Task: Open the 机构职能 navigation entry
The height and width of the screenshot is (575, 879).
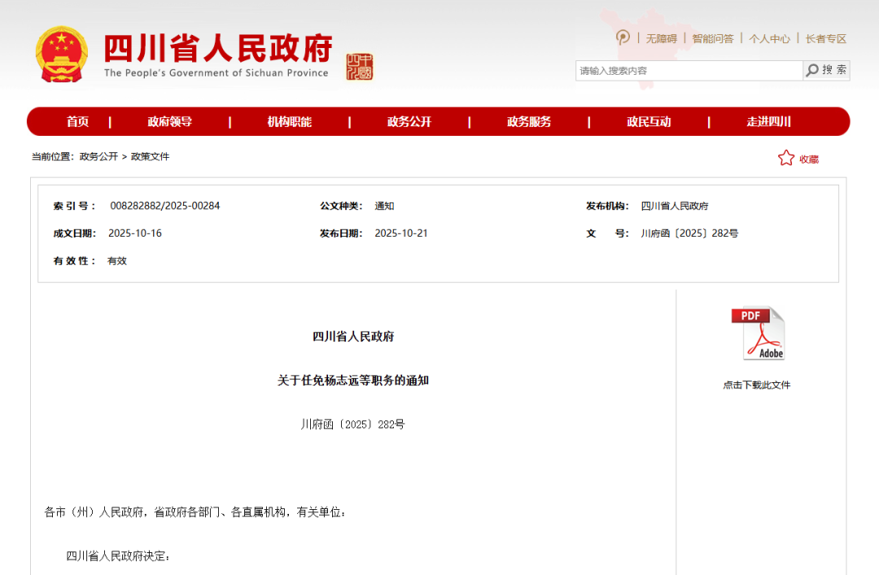Action: pos(291,121)
